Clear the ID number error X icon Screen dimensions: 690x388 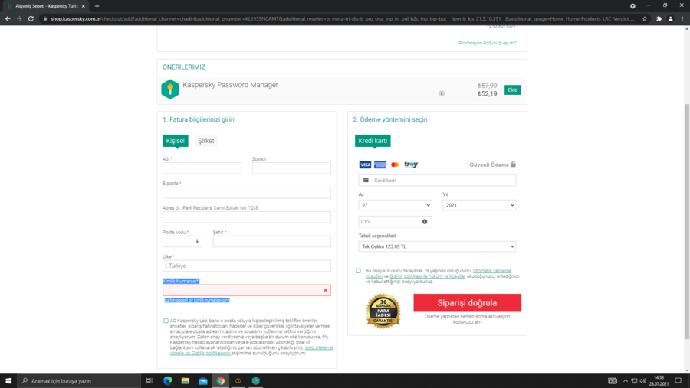coord(326,290)
